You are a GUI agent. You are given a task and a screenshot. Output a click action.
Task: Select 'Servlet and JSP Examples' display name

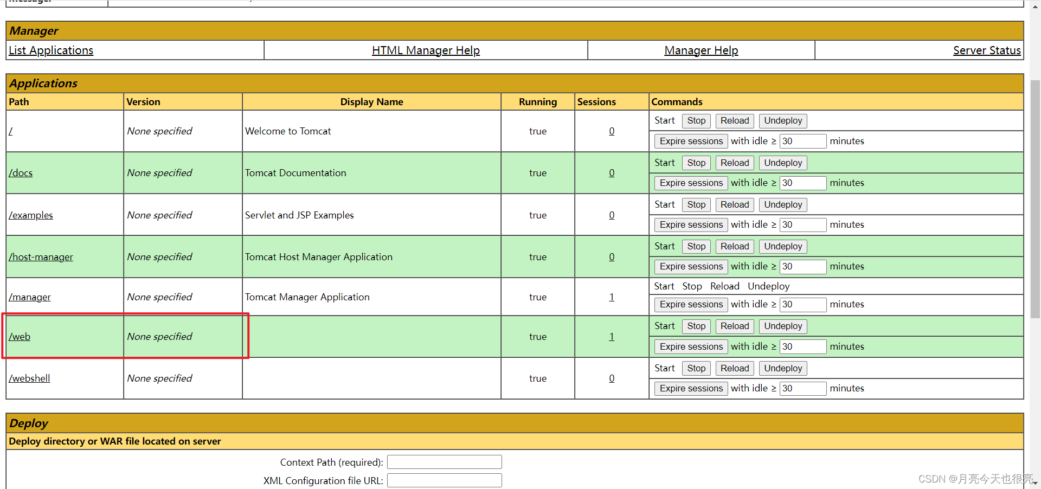pyautogui.click(x=299, y=215)
